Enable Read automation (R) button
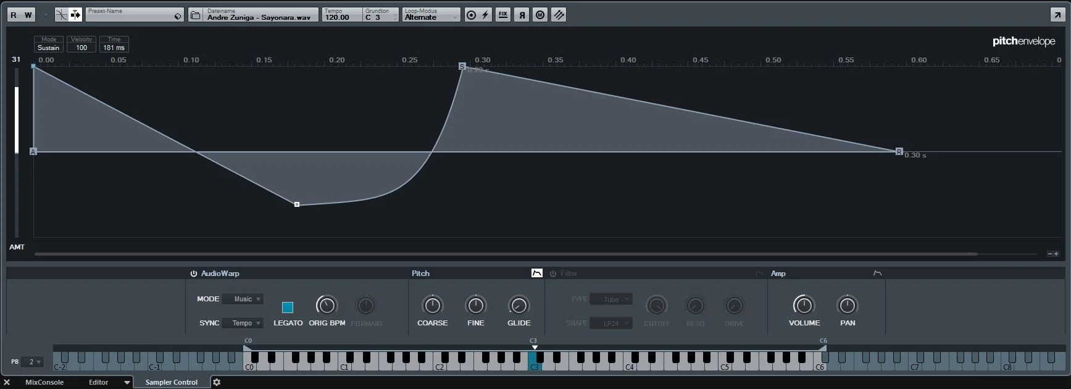 click(14, 15)
